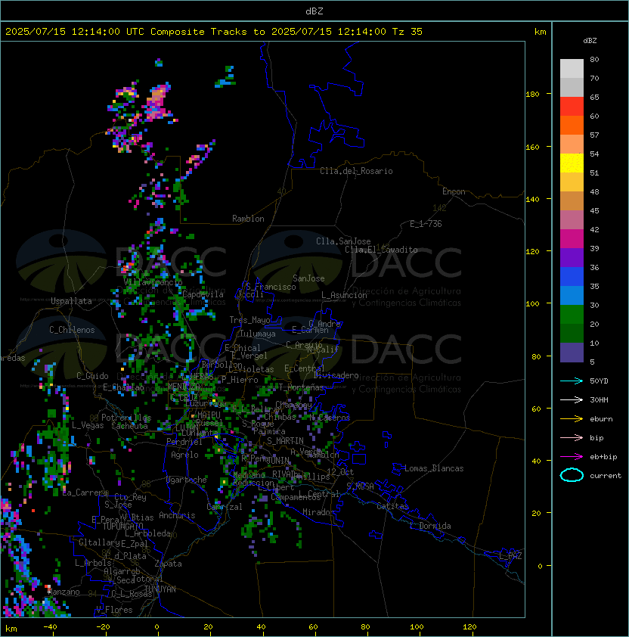The image size is (629, 637).
Task: Pick the dark orange legend swatch
Action: [572, 126]
